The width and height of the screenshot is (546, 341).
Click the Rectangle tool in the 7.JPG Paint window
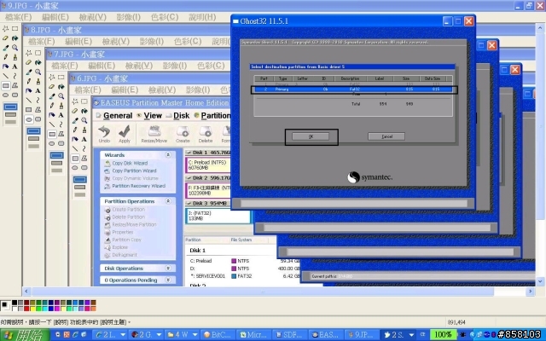click(x=52, y=134)
